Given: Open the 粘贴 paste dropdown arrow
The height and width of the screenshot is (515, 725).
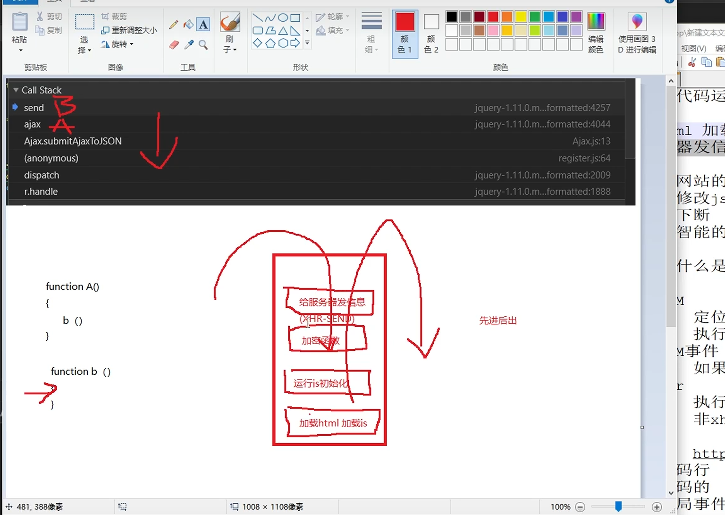Looking at the screenshot, I should 20,50.
